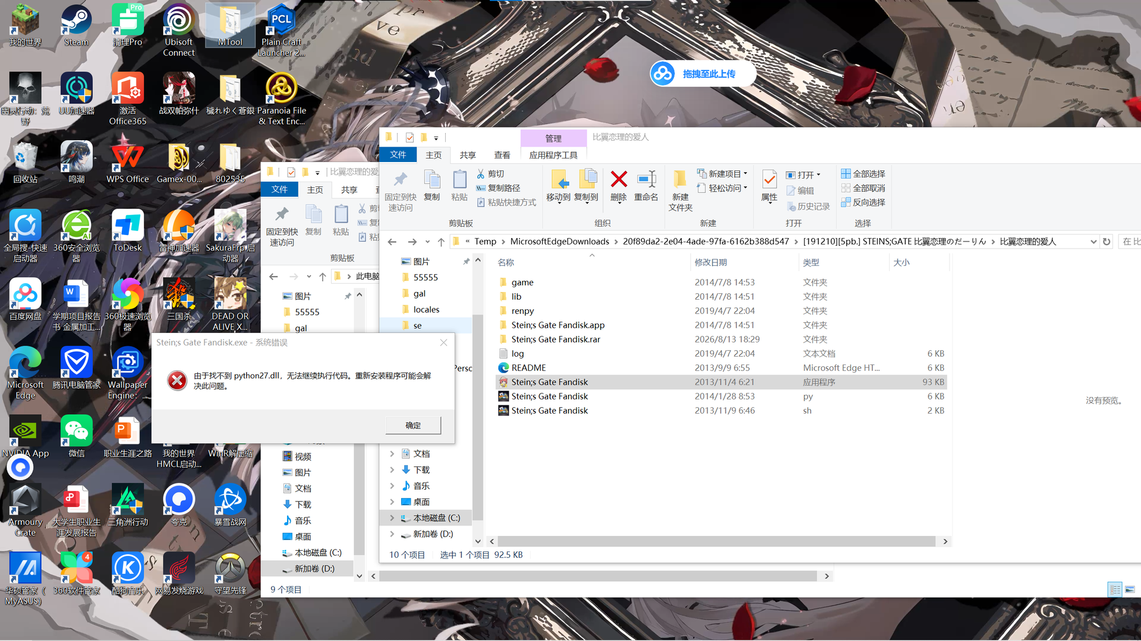Expand the address bar history dropdown

click(x=1093, y=242)
